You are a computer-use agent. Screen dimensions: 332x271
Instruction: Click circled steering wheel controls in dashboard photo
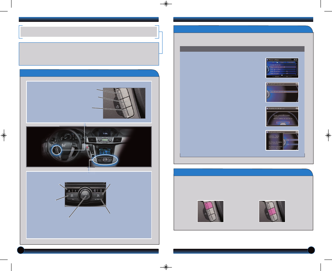57,150
